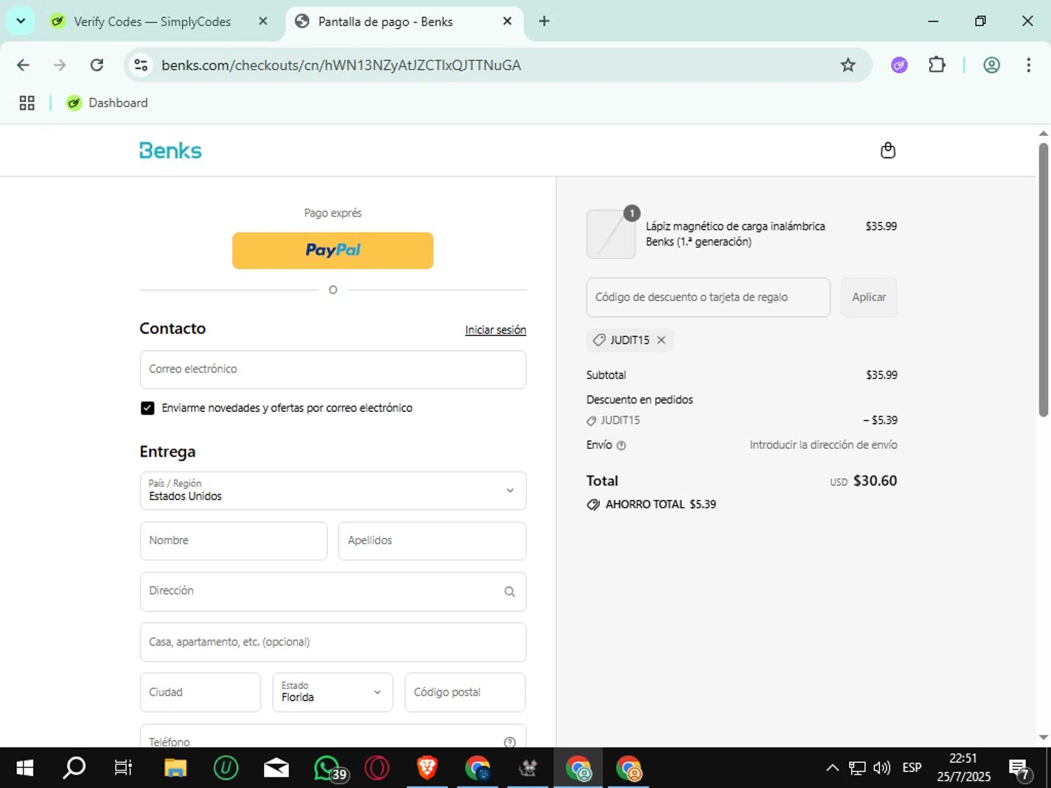Expand the Estado Florida dropdown
Screen dimensions: 1051x788
click(x=333, y=692)
